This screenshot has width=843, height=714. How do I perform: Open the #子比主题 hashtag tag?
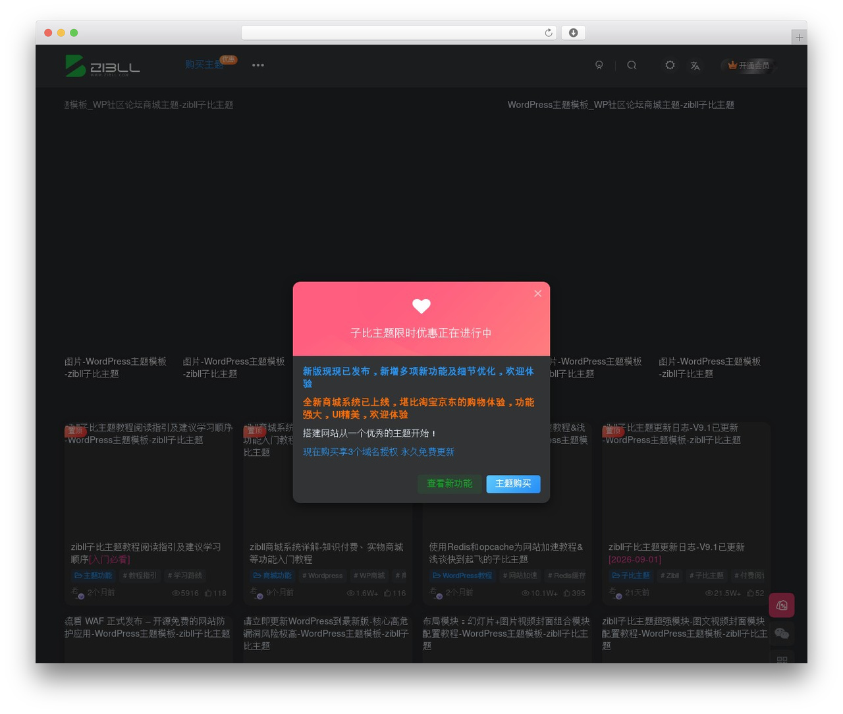click(x=706, y=576)
